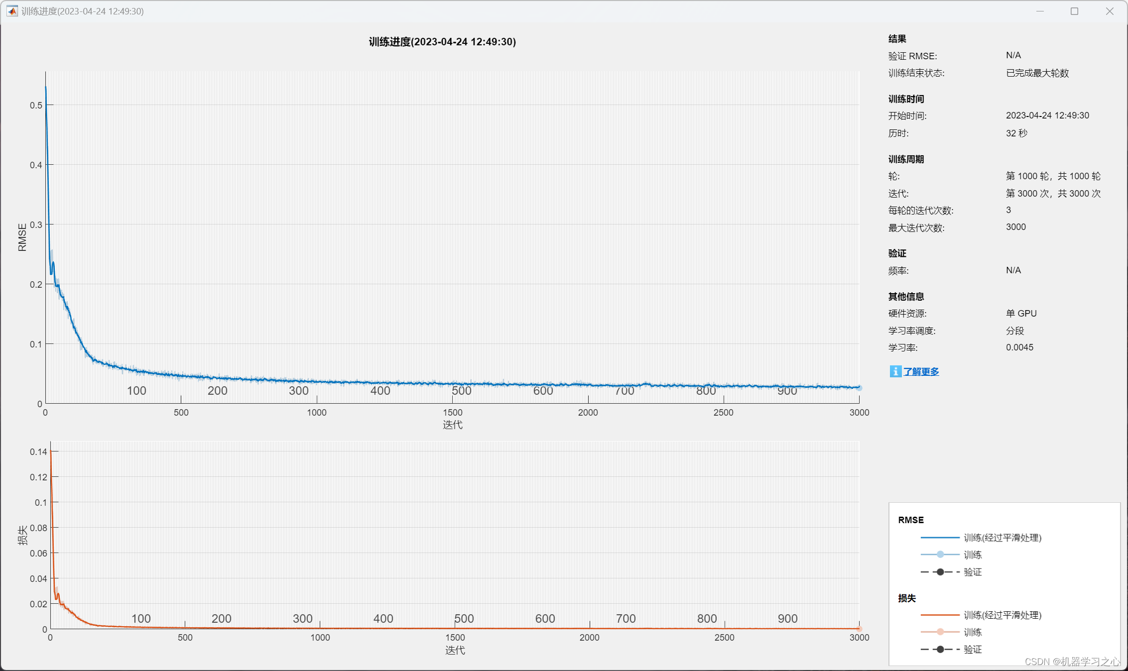This screenshot has width=1128, height=671.
Task: Click the 损失 heading in the legend panel
Action: tap(907, 598)
